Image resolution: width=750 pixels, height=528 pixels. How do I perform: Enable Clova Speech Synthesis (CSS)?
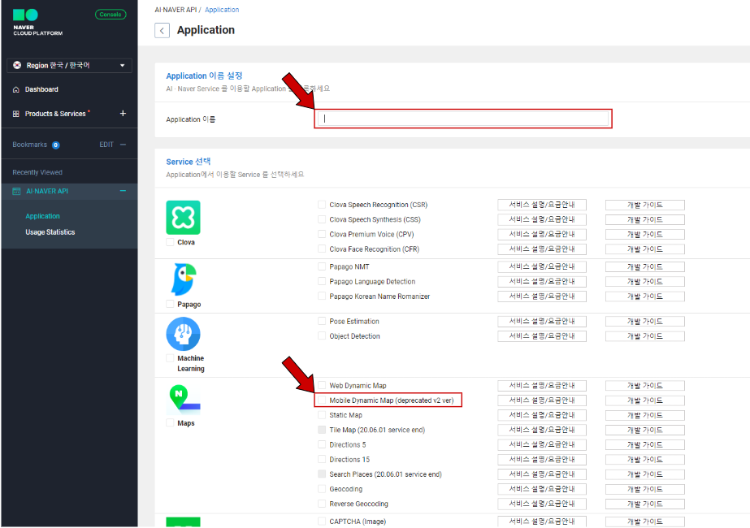(322, 219)
